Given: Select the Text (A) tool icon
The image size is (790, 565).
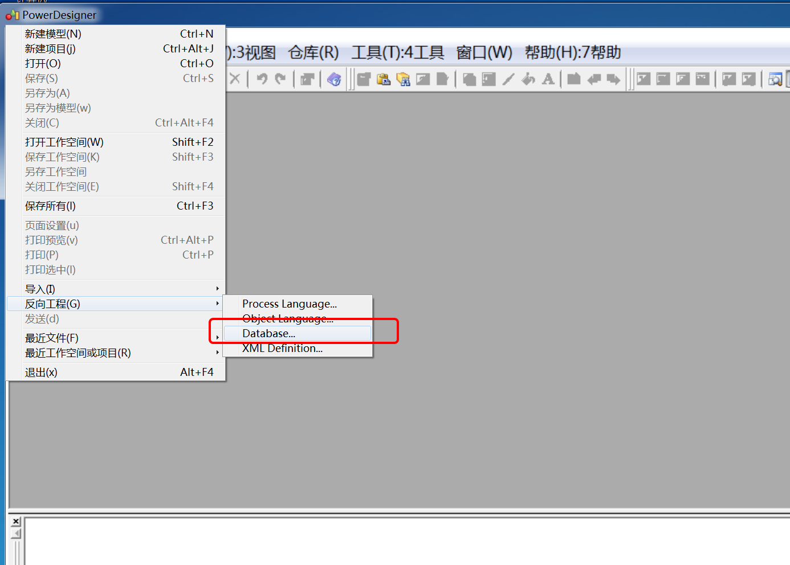Looking at the screenshot, I should click(548, 79).
